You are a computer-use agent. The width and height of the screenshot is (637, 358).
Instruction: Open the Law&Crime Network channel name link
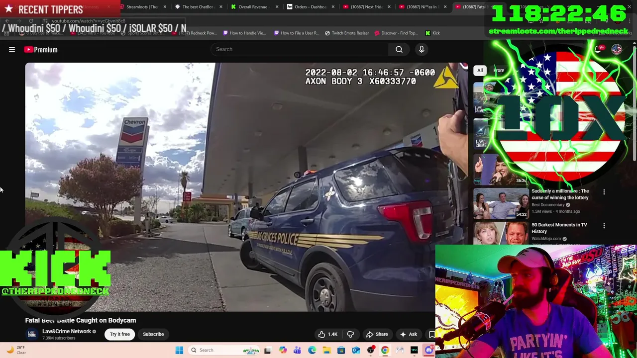[66, 331]
